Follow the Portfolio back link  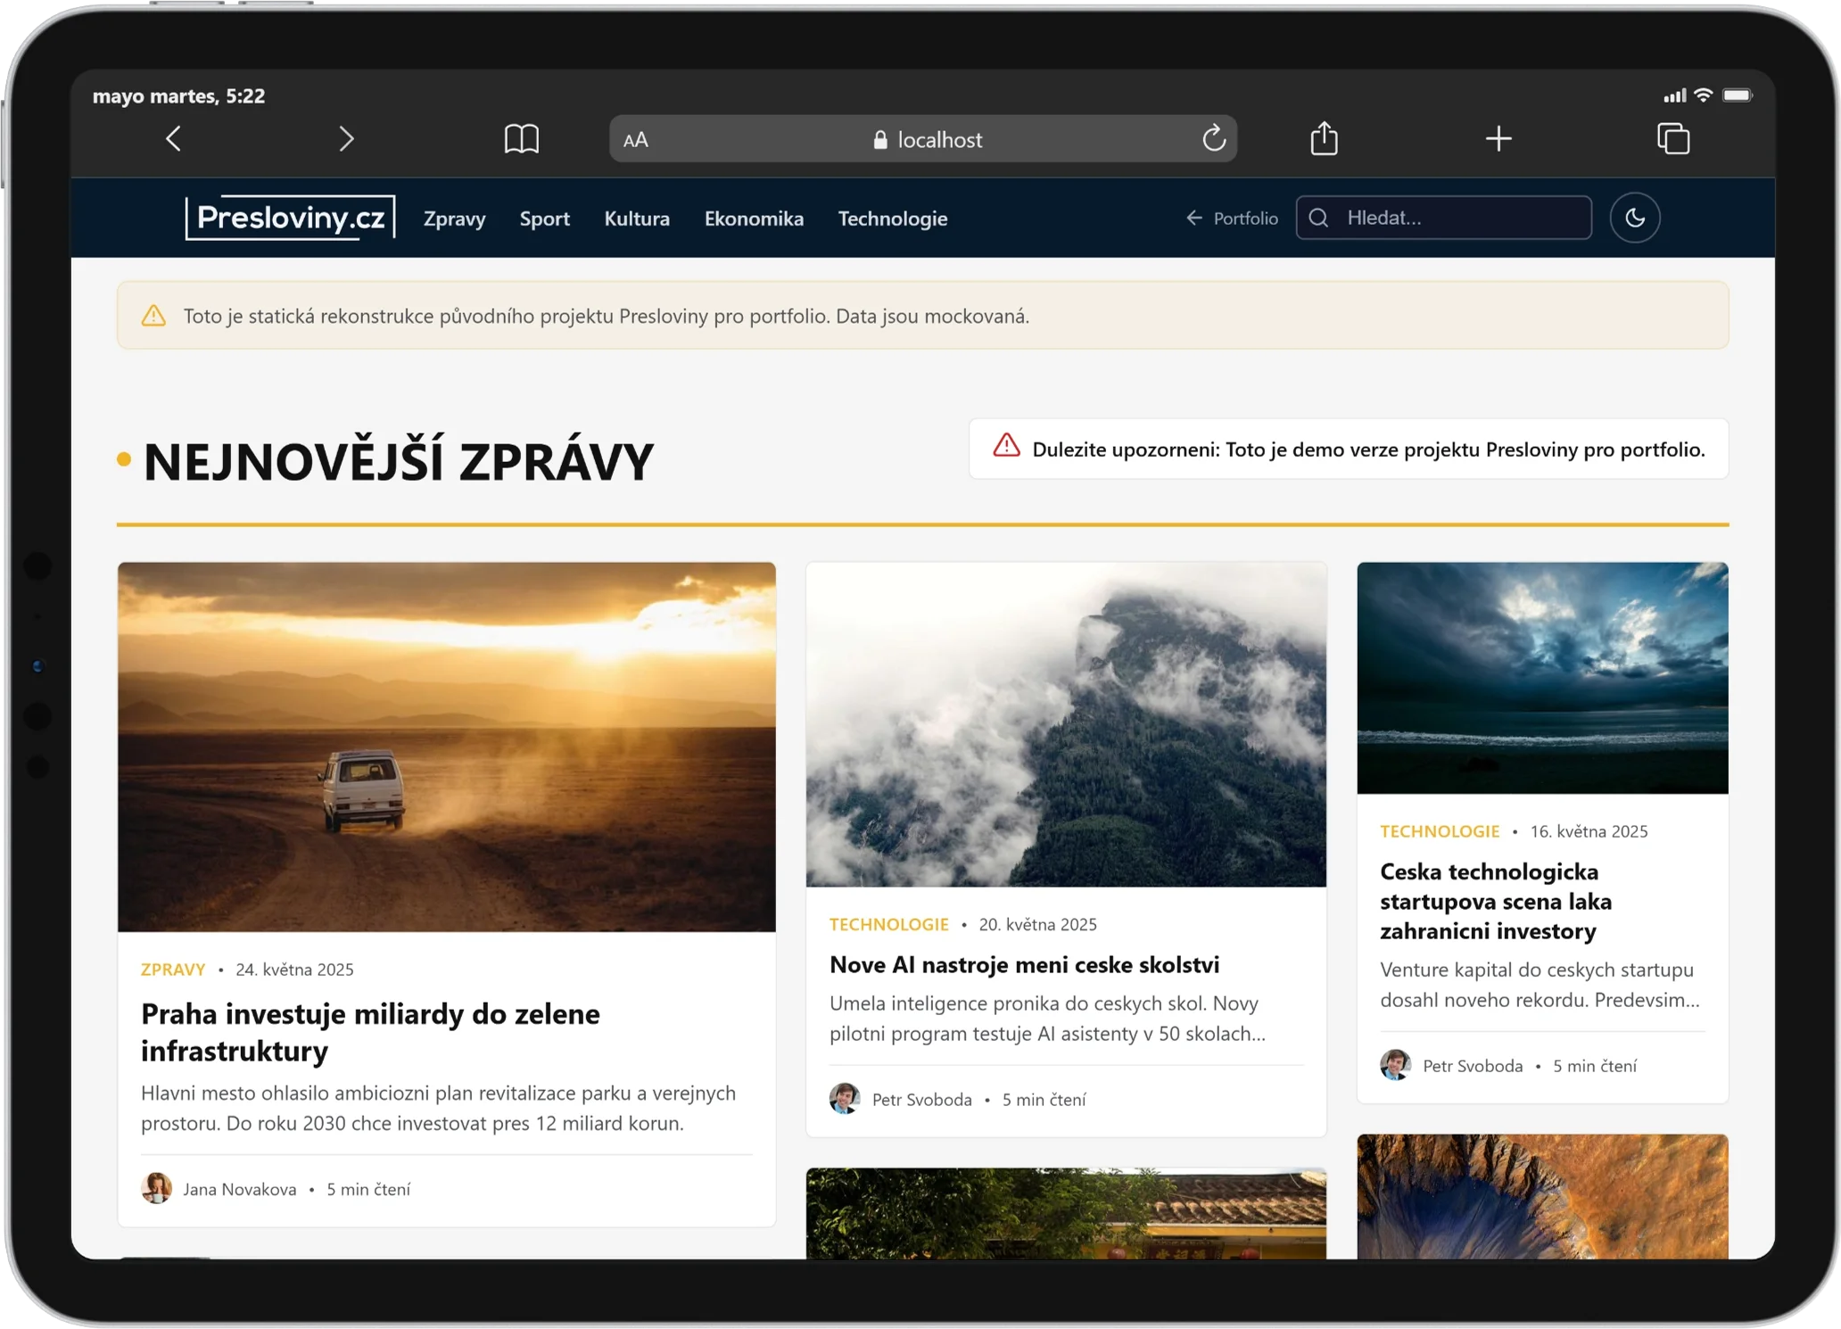click(x=1232, y=219)
